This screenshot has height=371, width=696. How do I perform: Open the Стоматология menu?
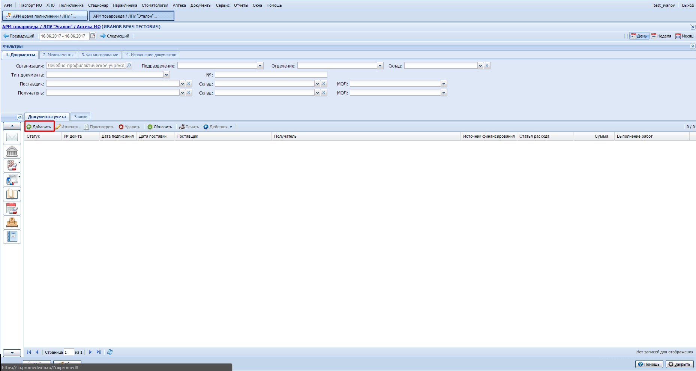click(x=155, y=5)
